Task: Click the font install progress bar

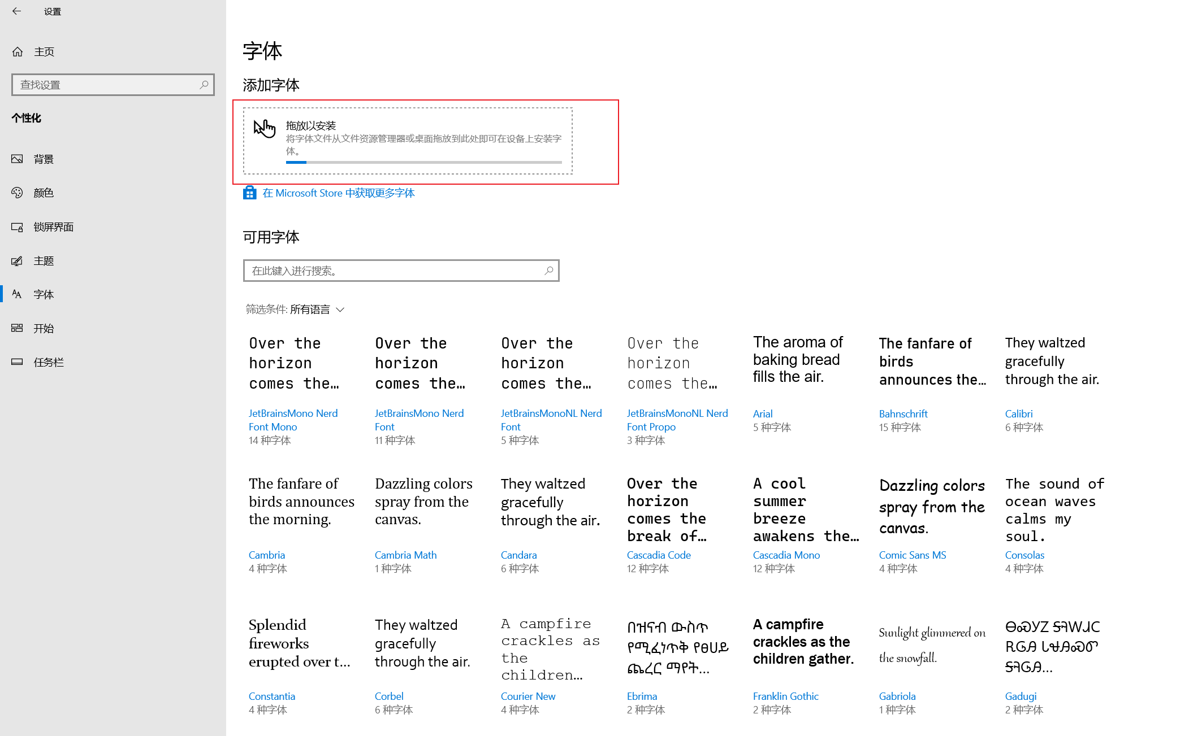Action: (423, 163)
